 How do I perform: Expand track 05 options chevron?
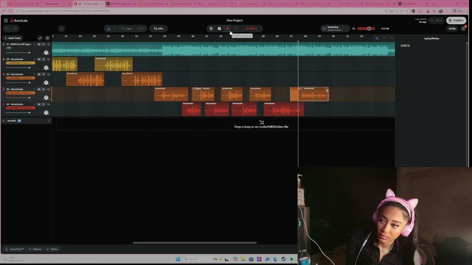(48, 104)
